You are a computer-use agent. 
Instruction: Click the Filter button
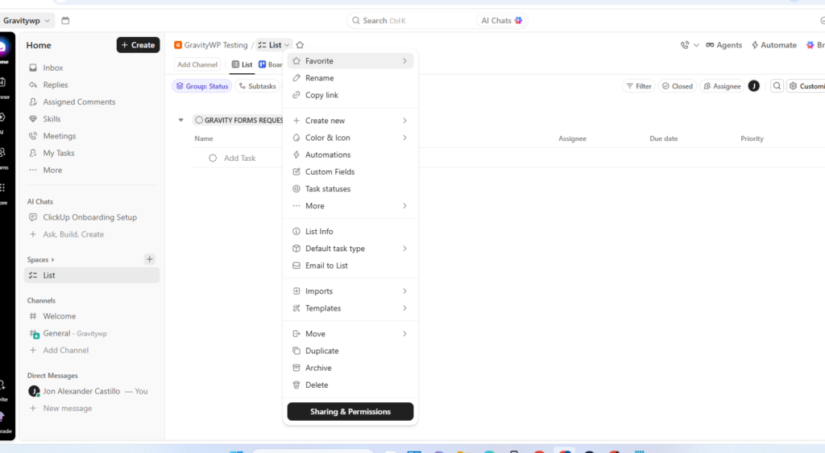(639, 86)
